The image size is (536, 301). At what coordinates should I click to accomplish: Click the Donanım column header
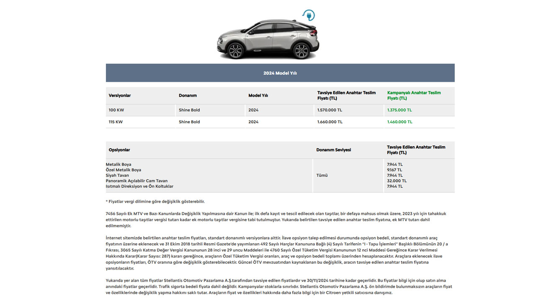pyautogui.click(x=188, y=96)
